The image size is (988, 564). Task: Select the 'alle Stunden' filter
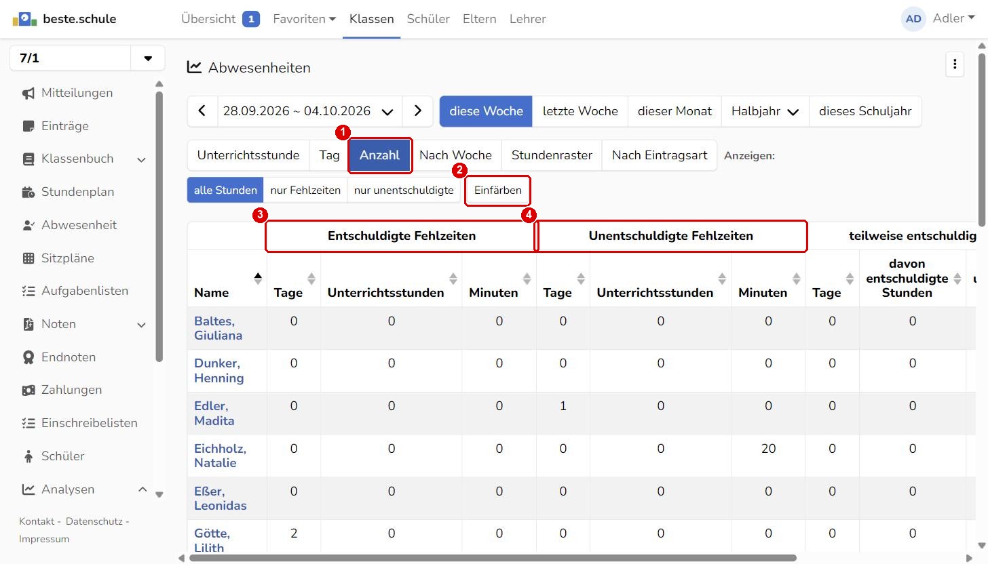coord(225,190)
